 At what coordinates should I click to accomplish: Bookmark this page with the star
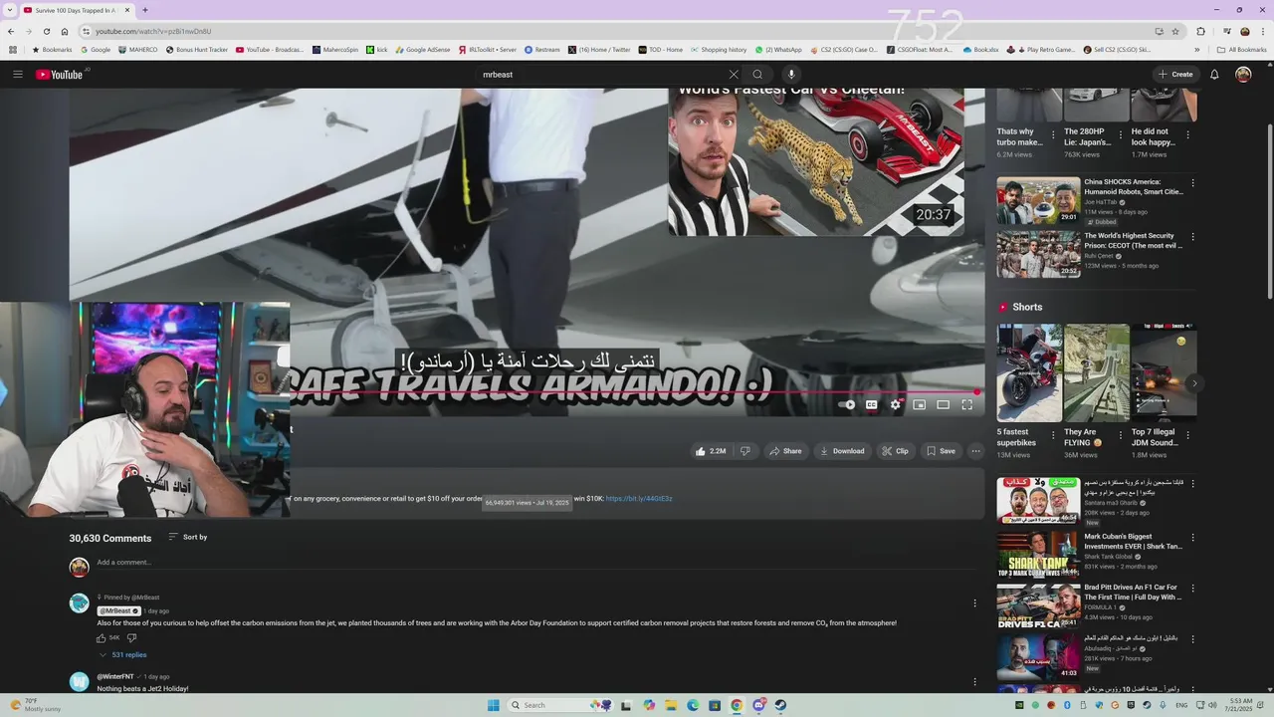(x=1174, y=31)
